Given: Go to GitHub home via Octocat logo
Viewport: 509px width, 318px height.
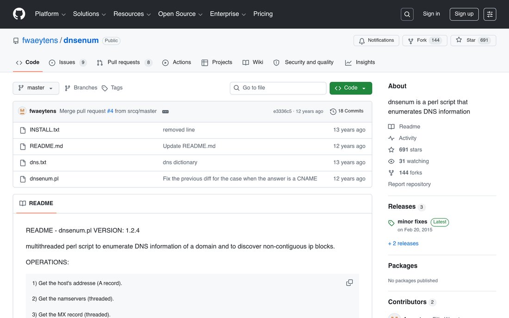Looking at the screenshot, I should coord(19,14).
